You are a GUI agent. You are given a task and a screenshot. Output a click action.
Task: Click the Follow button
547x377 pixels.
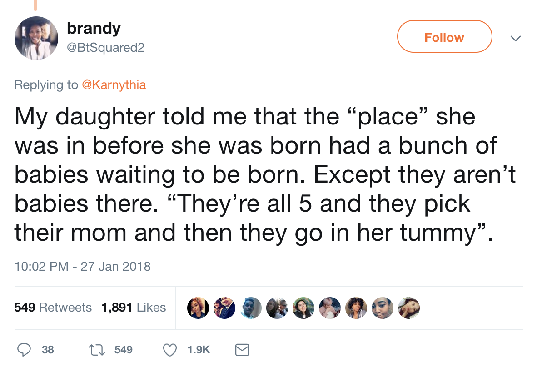(x=444, y=37)
